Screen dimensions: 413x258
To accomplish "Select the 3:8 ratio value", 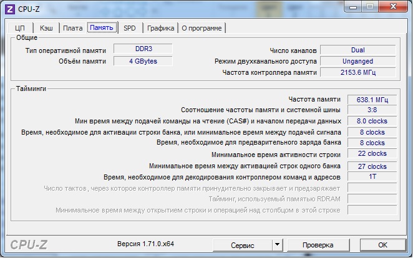I will pos(372,110).
